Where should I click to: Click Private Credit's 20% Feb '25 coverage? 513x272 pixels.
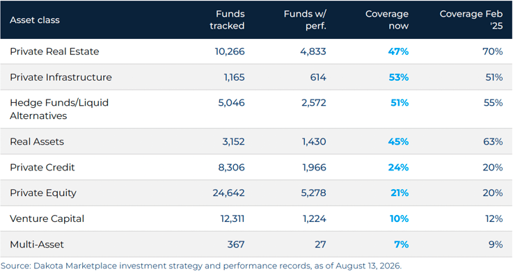(493, 168)
